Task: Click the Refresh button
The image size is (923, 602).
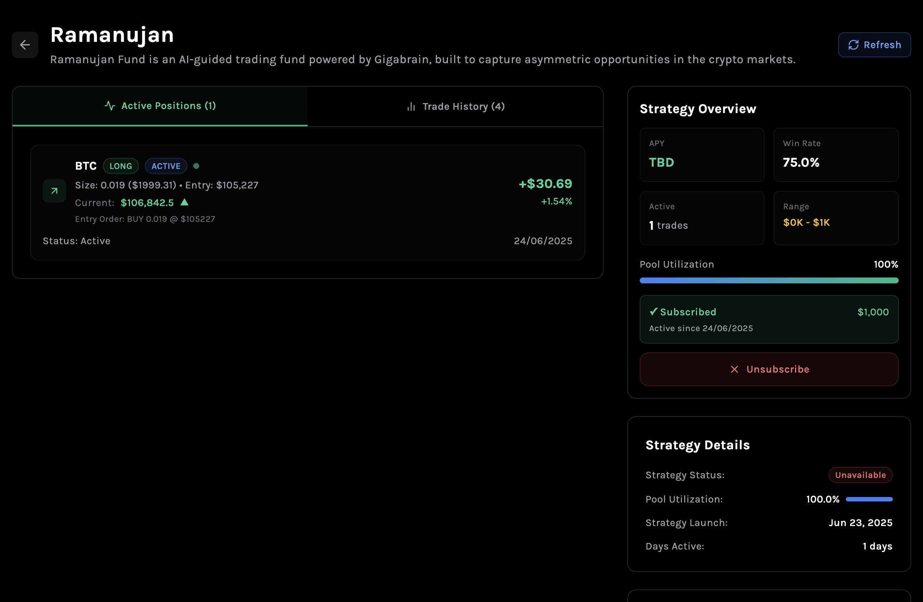Action: 874,45
